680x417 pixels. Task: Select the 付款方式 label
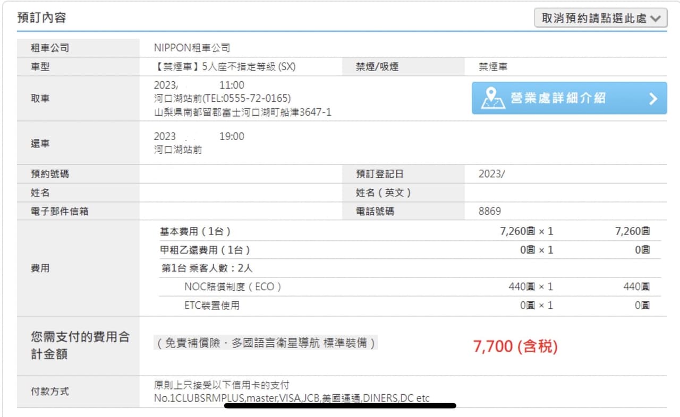[x=50, y=392]
